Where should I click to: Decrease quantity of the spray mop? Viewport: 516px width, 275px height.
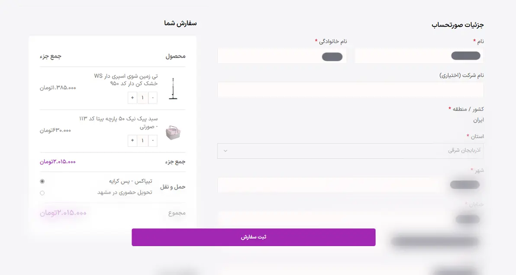(153, 98)
